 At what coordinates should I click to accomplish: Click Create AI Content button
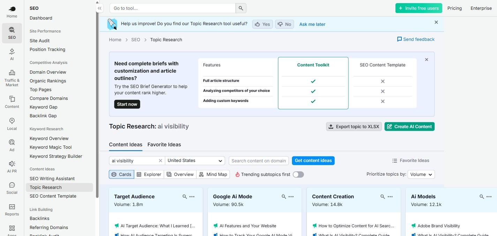click(409, 126)
